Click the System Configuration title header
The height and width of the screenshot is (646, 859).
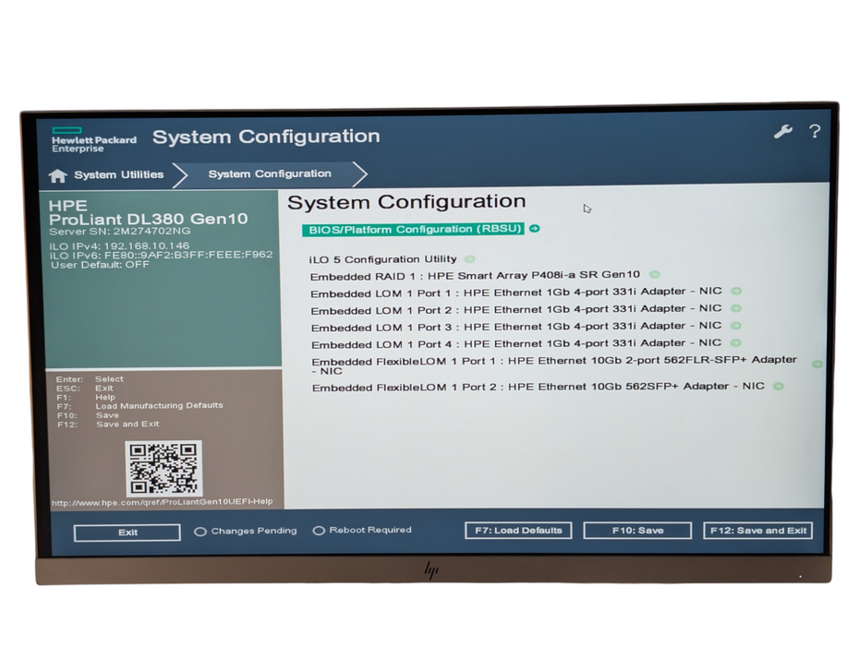pyautogui.click(x=266, y=137)
